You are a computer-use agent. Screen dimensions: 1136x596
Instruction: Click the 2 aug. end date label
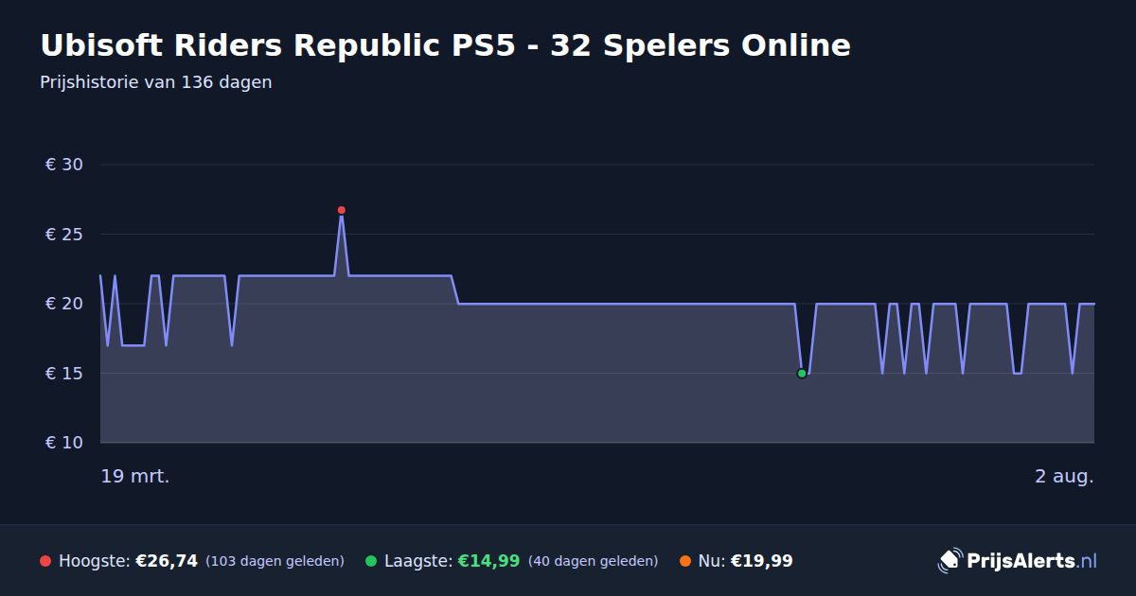click(1064, 477)
